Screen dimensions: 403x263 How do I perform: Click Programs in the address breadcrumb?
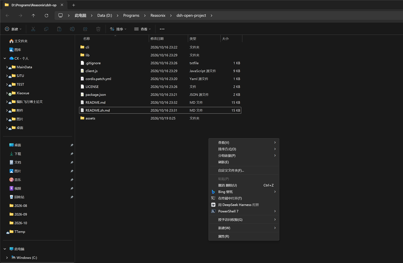[131, 16]
